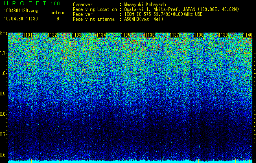Click the 1135 time marker
256x163 pixels.
[125, 35]
